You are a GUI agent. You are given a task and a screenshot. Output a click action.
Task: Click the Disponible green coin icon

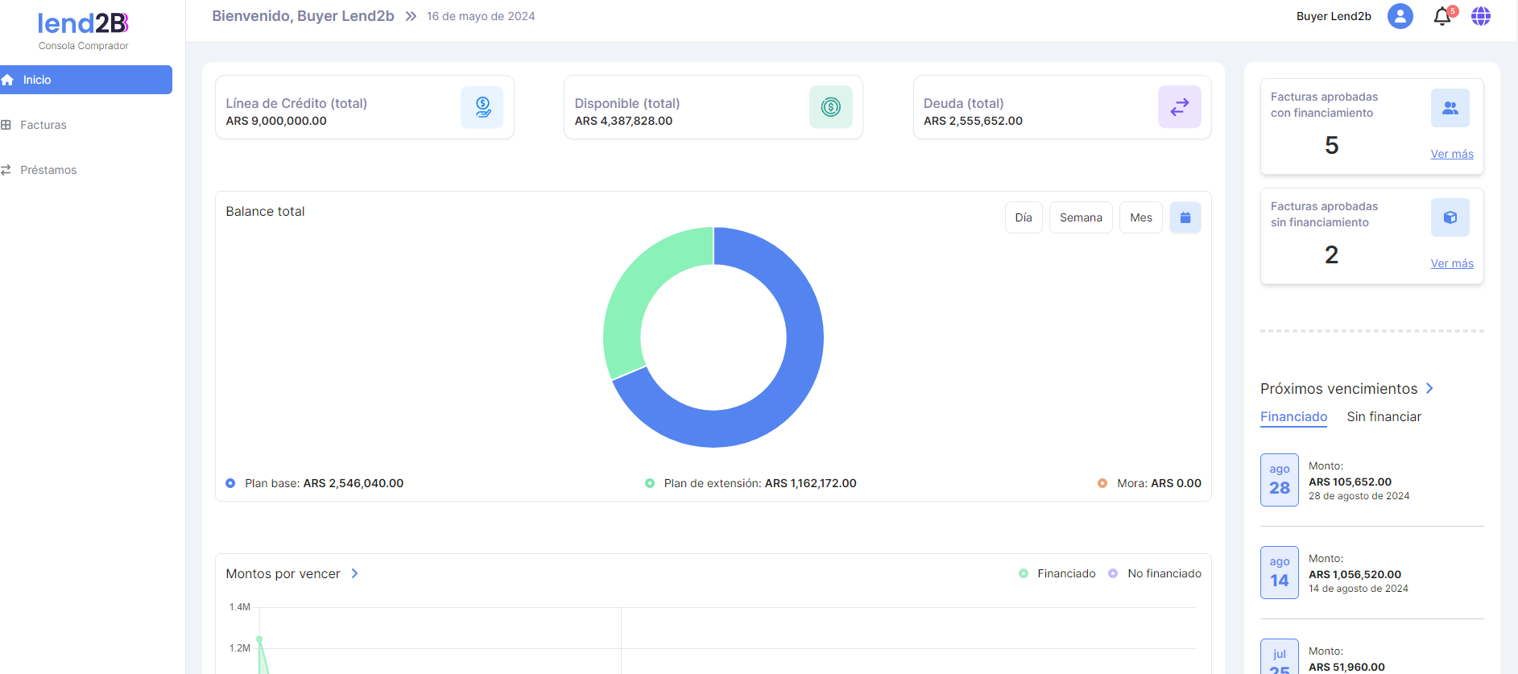pos(830,107)
